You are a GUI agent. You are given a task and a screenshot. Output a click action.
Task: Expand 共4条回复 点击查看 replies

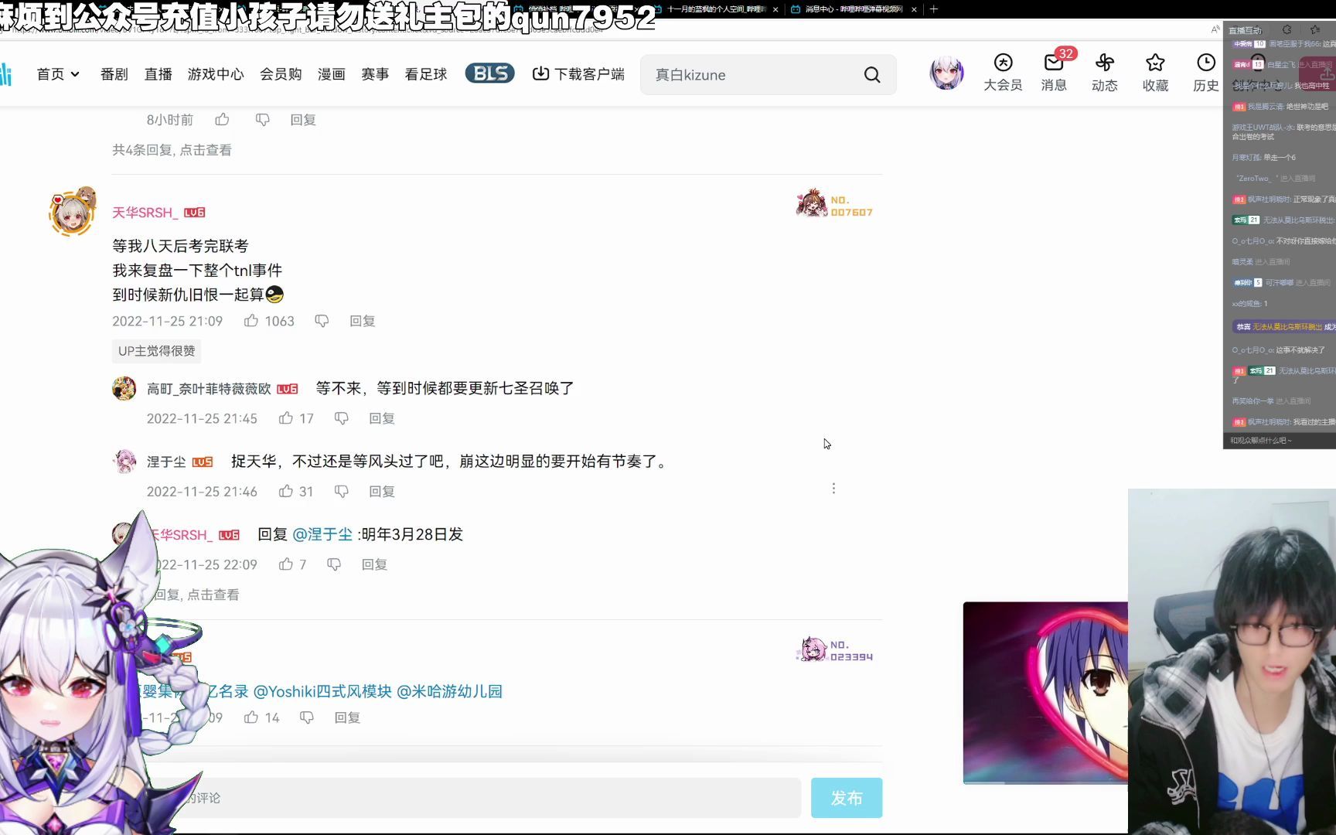(x=172, y=150)
